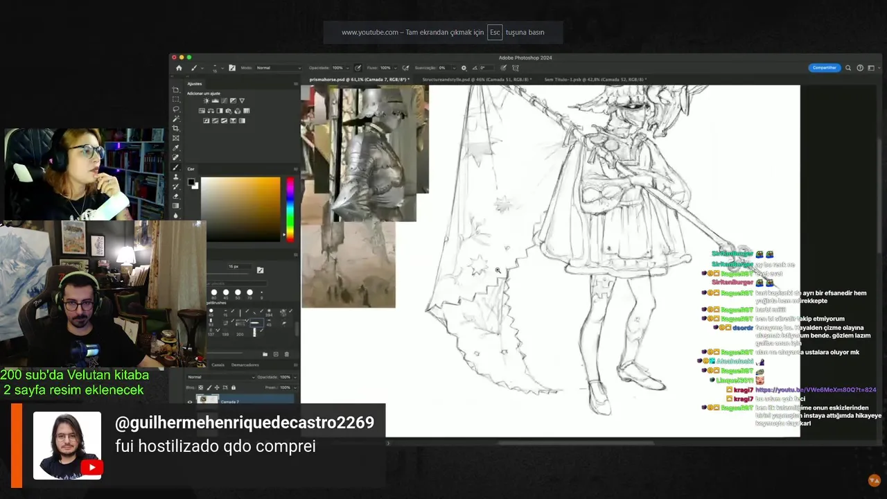The height and width of the screenshot is (499, 887).
Task: Toggle lock all padlock icon
Action: (234, 387)
